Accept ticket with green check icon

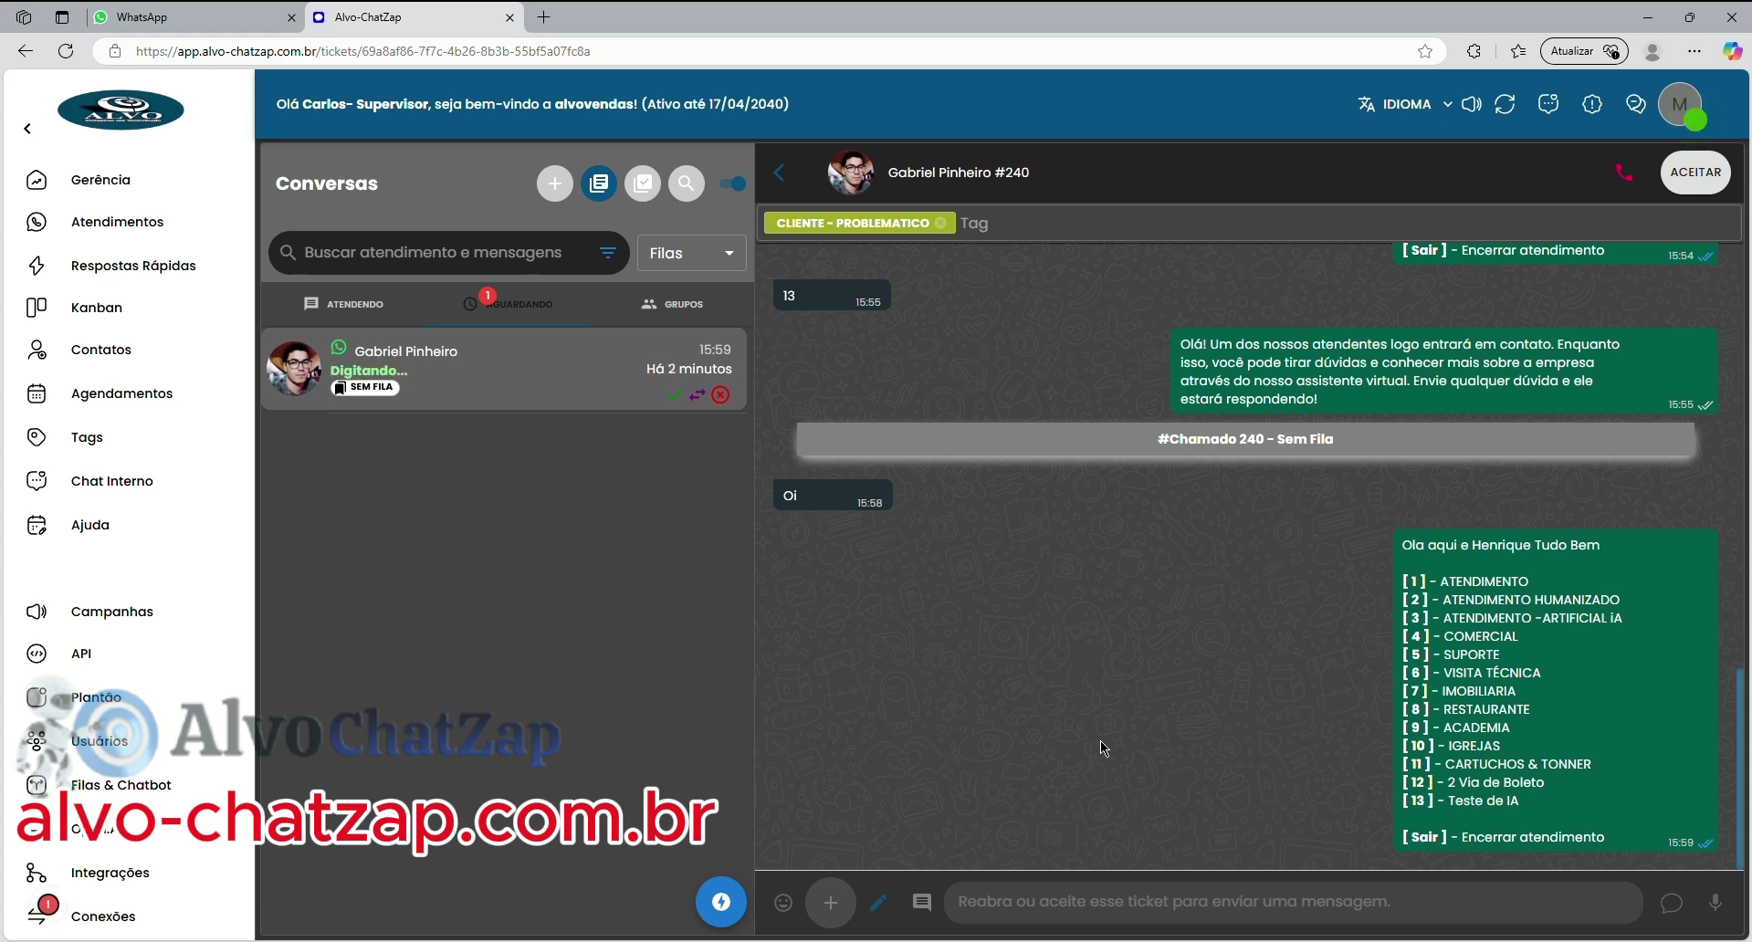674,395
